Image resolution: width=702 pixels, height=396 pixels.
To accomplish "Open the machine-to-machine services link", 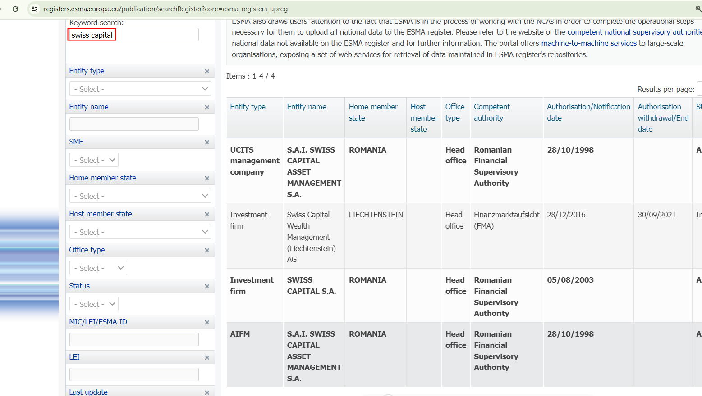I will [x=588, y=43].
